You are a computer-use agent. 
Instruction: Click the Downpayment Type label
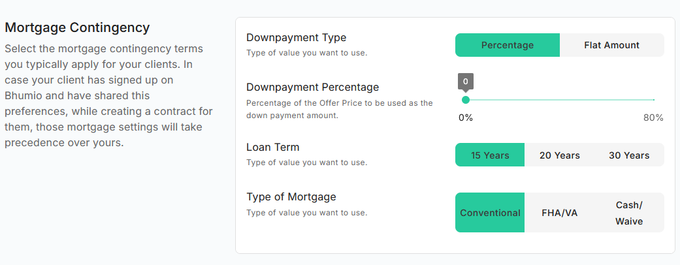coord(296,38)
